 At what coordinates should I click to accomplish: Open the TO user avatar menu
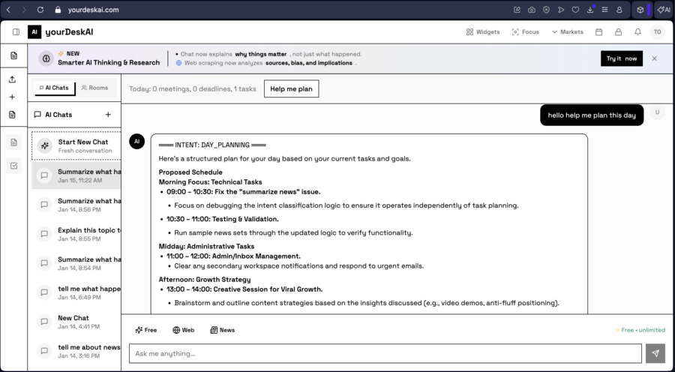657,32
